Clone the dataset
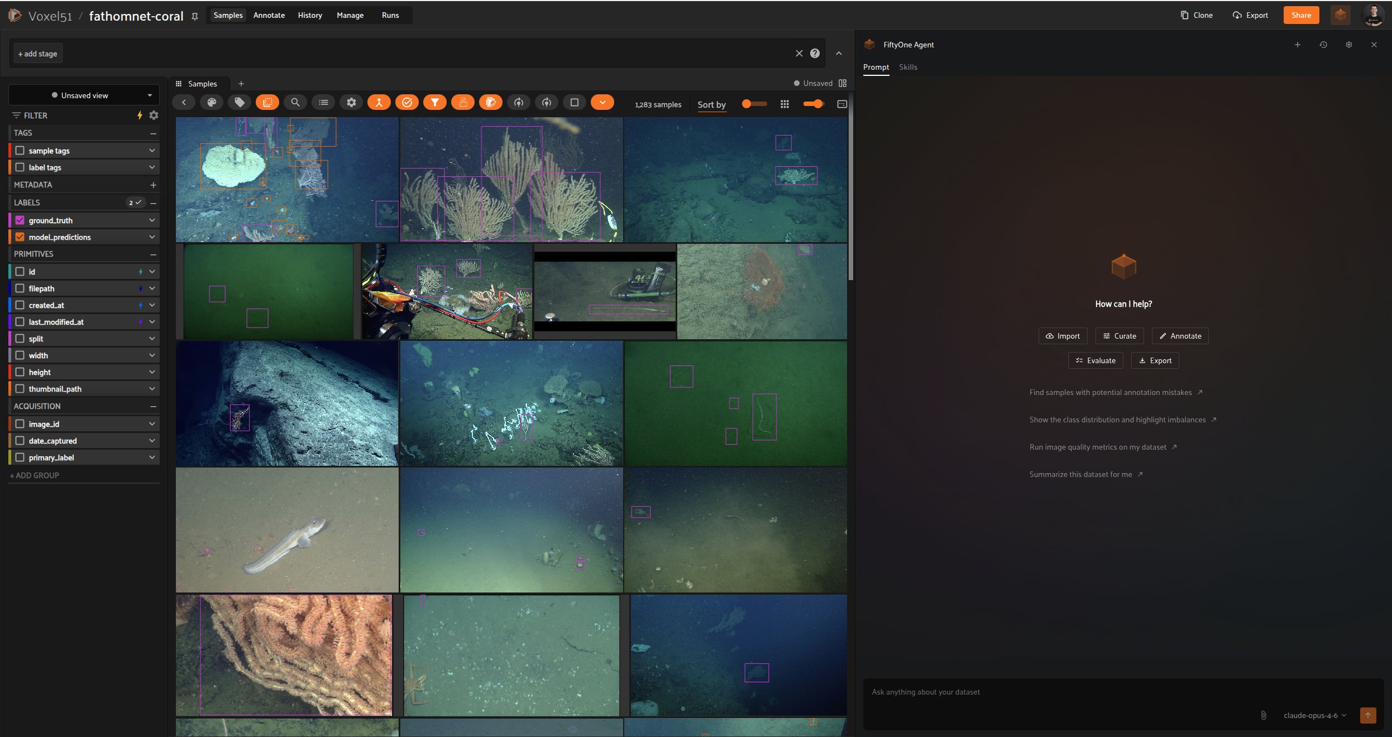1392x737 pixels. click(x=1197, y=15)
